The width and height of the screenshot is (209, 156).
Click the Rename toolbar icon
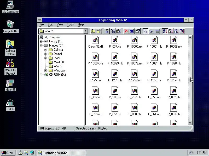(x=132, y=31)
